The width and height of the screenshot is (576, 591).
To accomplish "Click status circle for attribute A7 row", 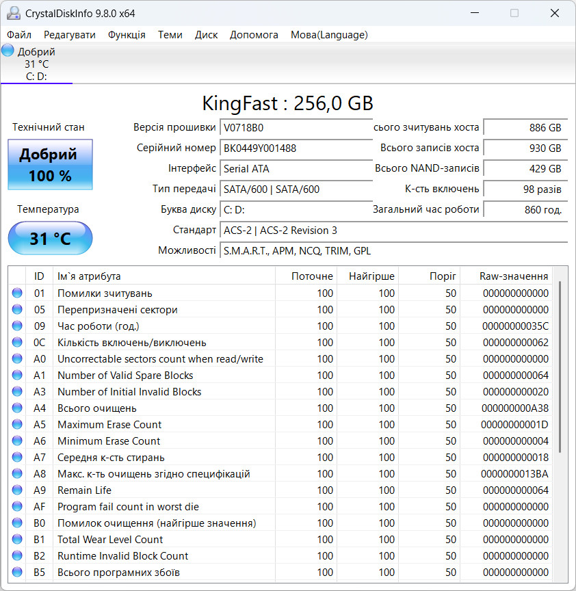I will (x=17, y=457).
